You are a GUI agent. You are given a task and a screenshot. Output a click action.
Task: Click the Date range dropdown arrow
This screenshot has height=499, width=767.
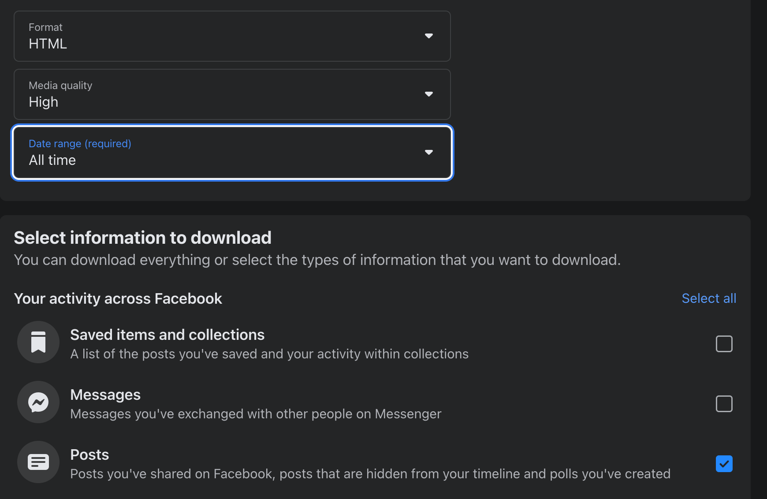point(429,152)
